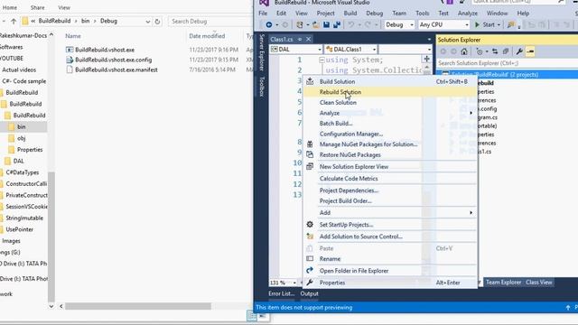This screenshot has height=325, width=578.
Task: Select BuildRebuild.vshost.exe.manifest file
Action: 117,70
